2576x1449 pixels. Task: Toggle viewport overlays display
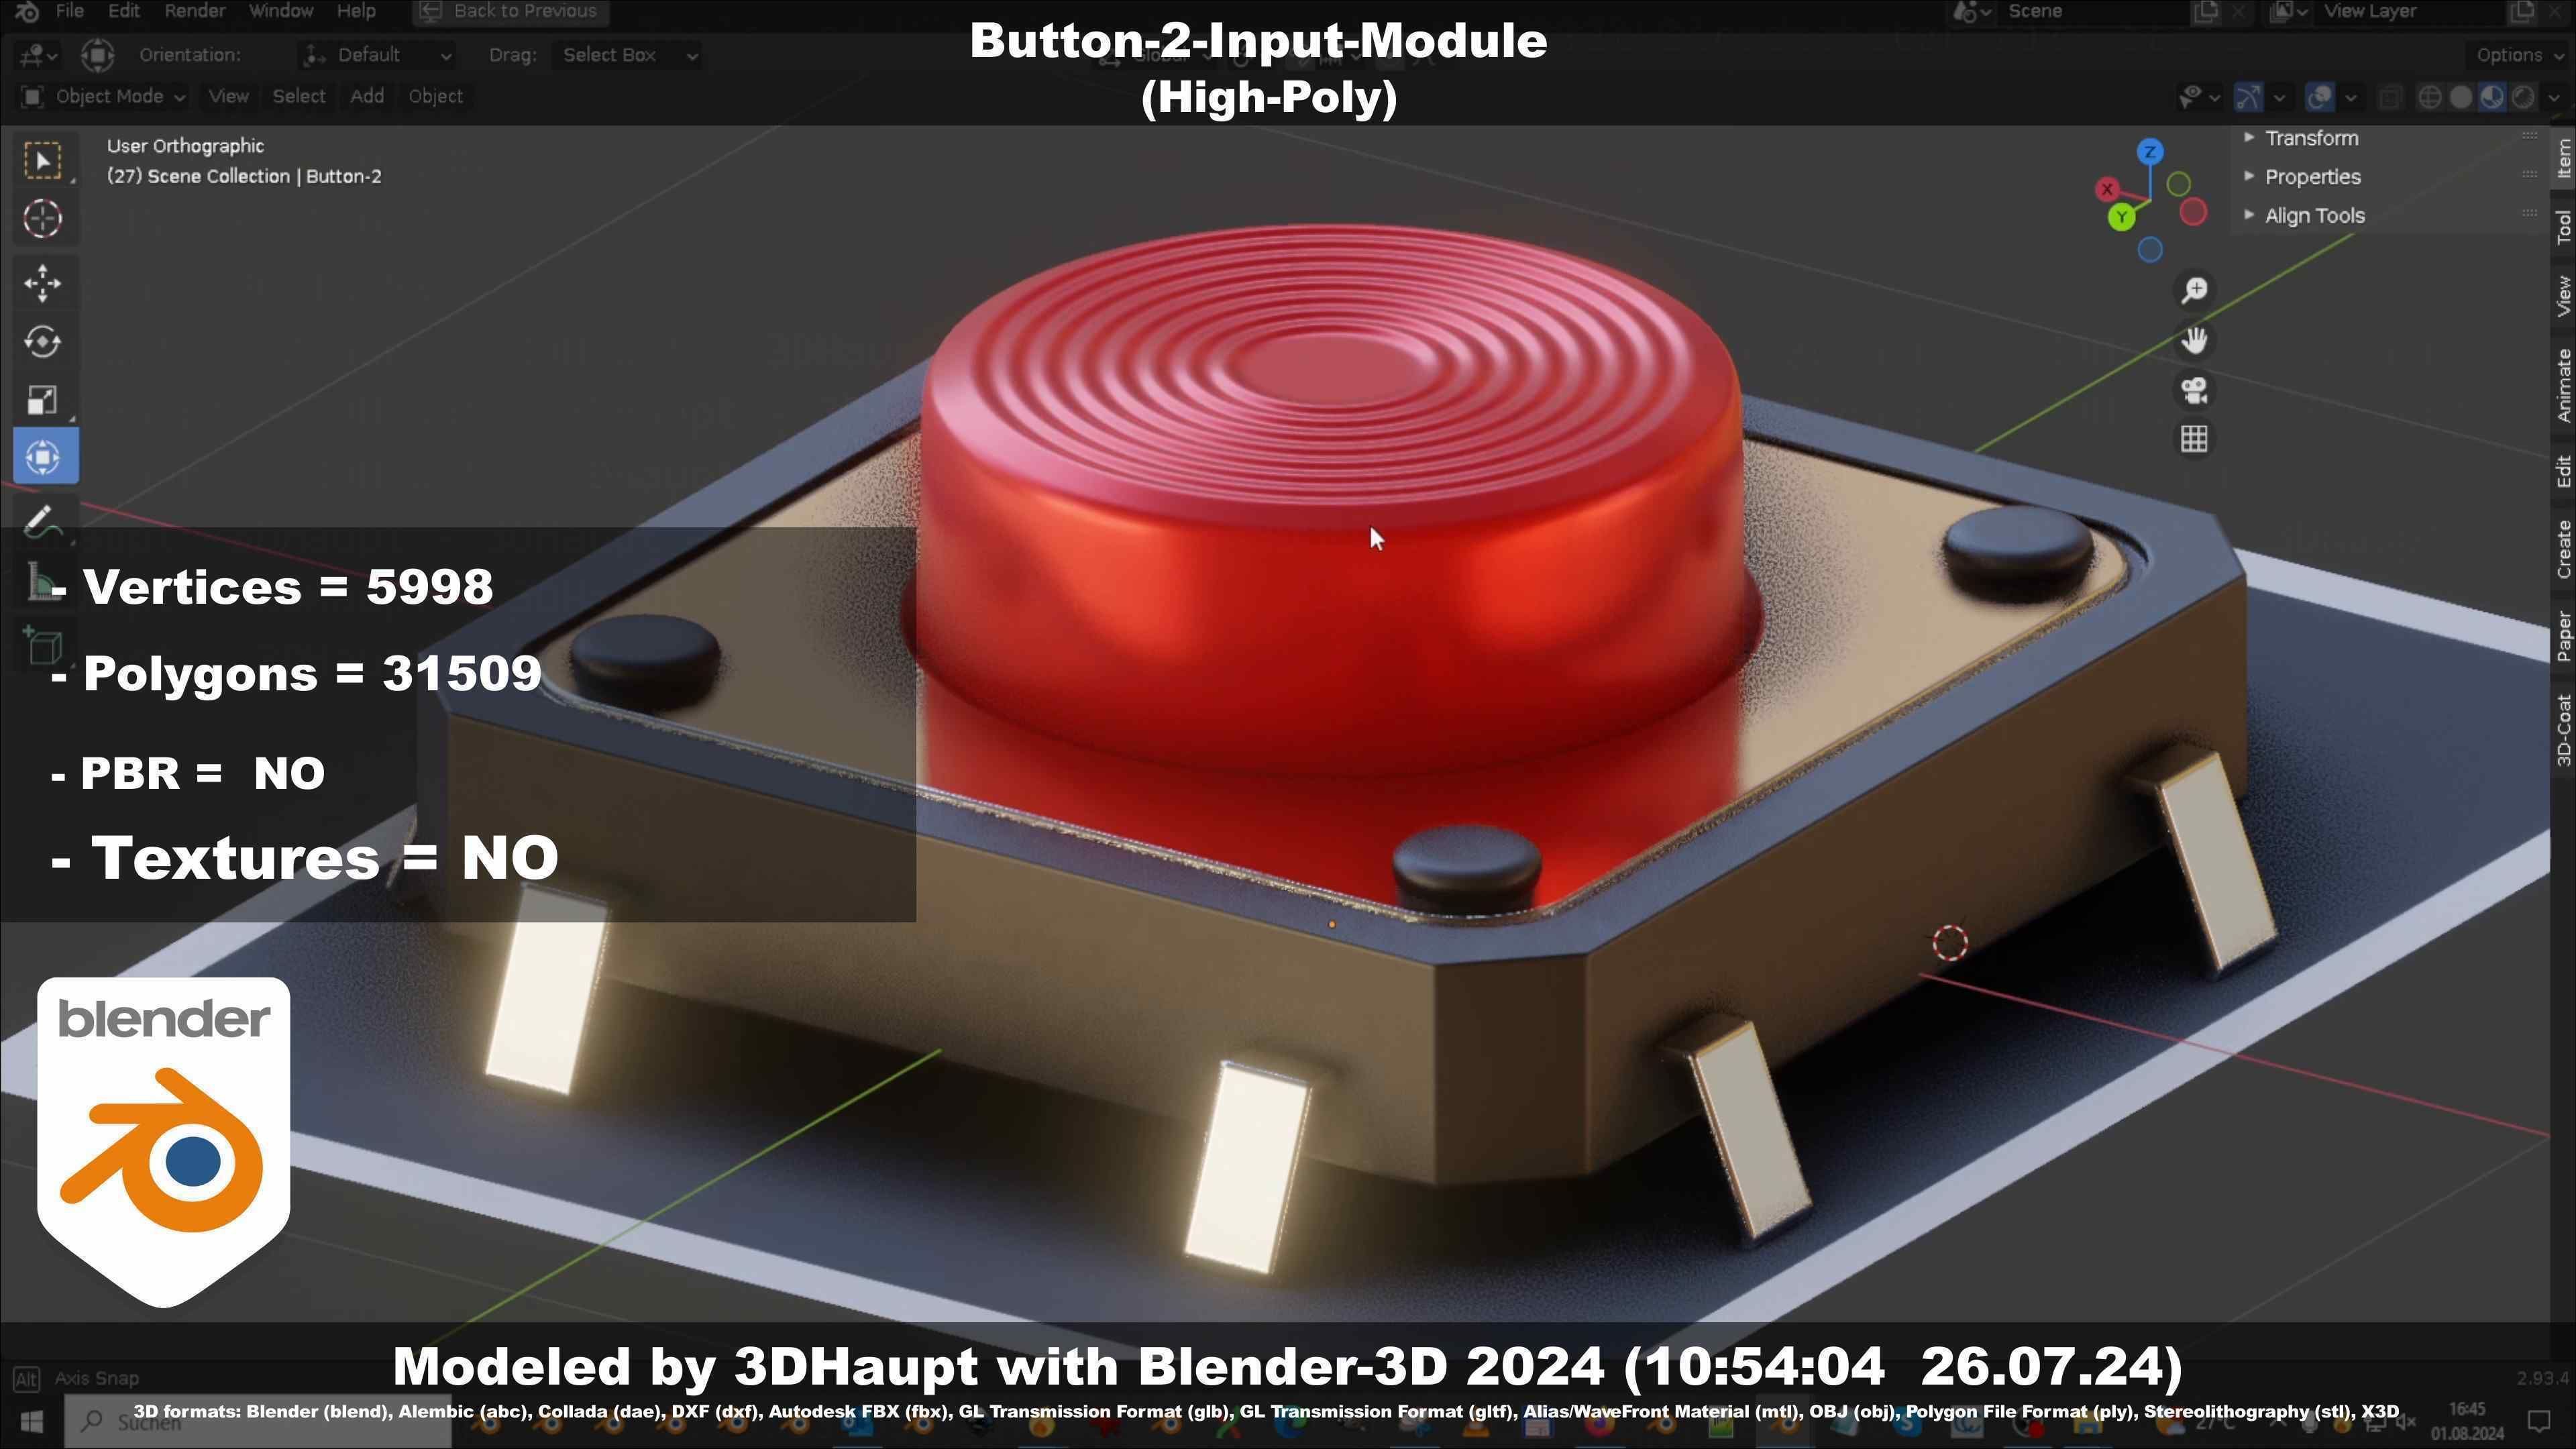coord(2320,97)
